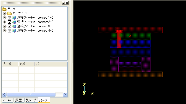Toggle the connect4-0 checkbox
This screenshot has height=104, width=186.
coord(9,31)
